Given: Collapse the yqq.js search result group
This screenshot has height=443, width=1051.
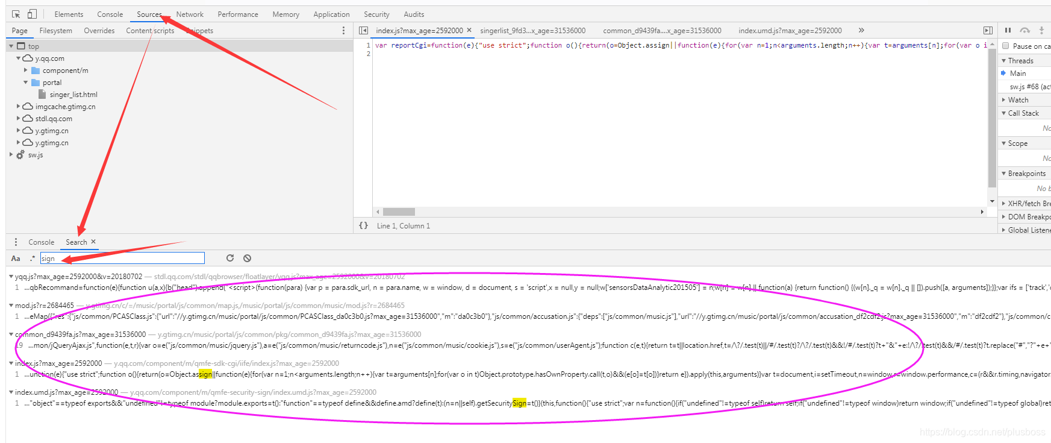Looking at the screenshot, I should click(11, 277).
